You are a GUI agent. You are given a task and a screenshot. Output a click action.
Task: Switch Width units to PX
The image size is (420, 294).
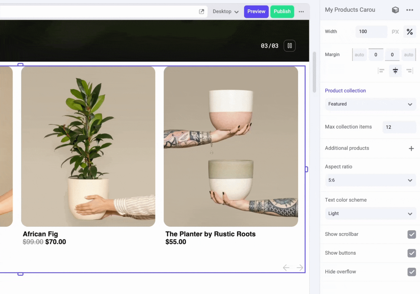pyautogui.click(x=395, y=32)
